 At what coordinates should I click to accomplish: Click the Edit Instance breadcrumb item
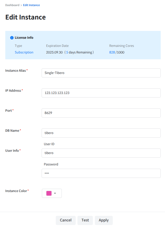[31, 5]
